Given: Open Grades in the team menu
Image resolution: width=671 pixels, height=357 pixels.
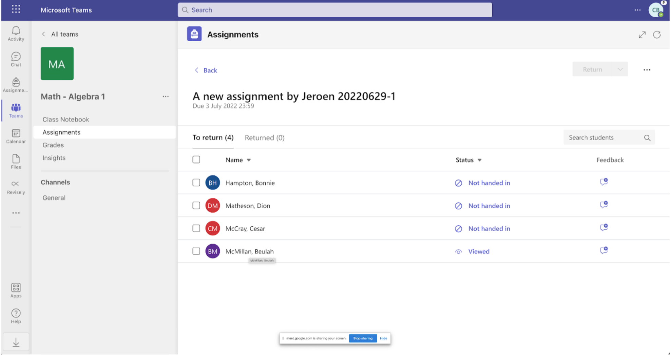Looking at the screenshot, I should 53,145.
